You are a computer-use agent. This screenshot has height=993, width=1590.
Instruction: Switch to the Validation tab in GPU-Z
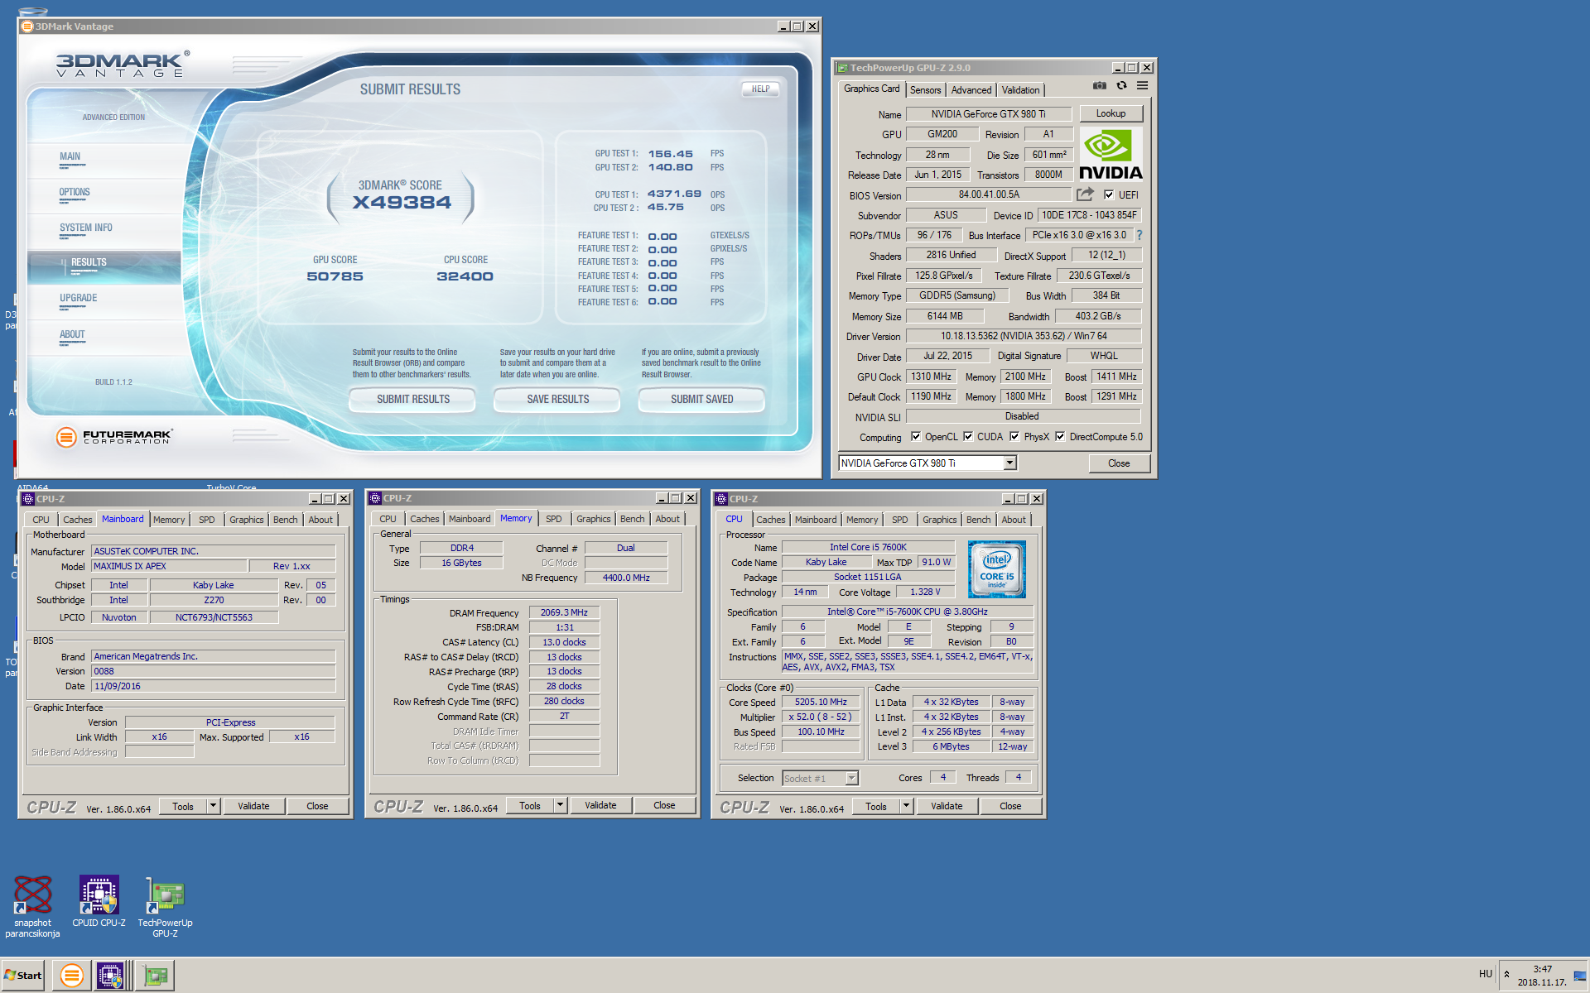(x=1020, y=90)
